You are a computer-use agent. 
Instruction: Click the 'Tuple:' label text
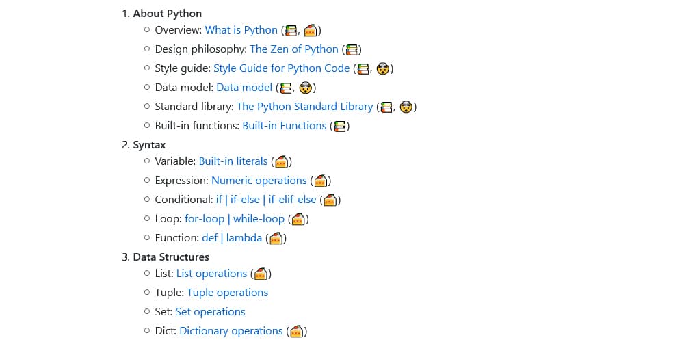click(x=170, y=293)
